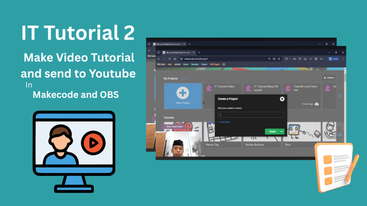Open the Smiley Buttons tutorial
This screenshot has width=367, height=206.
coord(262,135)
